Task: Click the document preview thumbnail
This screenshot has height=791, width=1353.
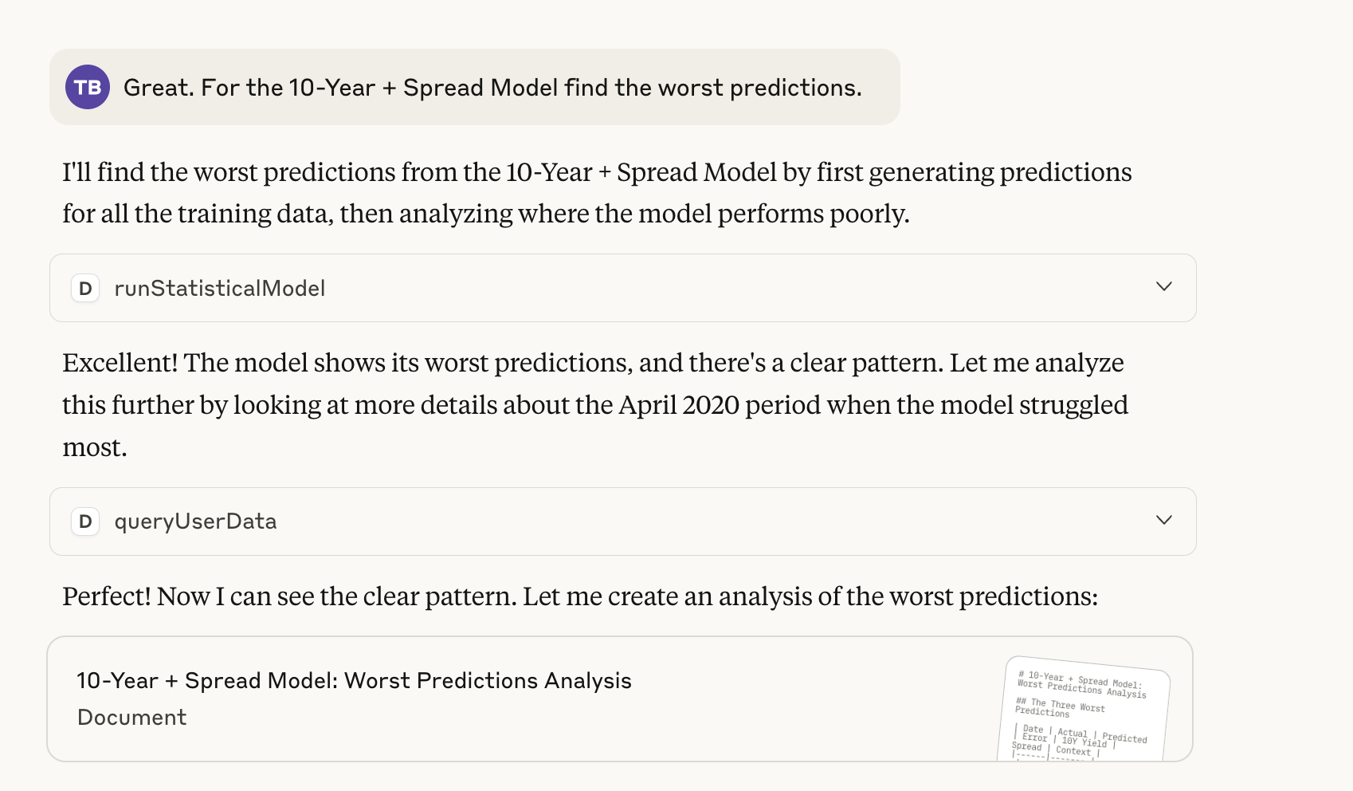Action: click(x=1083, y=710)
